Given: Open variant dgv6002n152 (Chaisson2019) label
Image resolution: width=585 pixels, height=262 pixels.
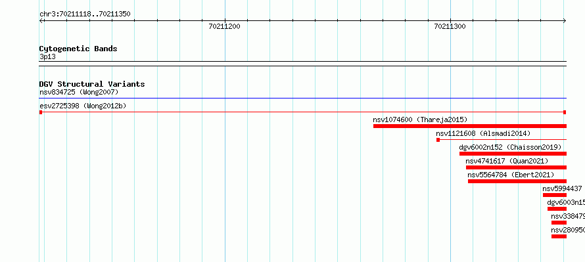Looking at the screenshot, I should [x=510, y=147].
